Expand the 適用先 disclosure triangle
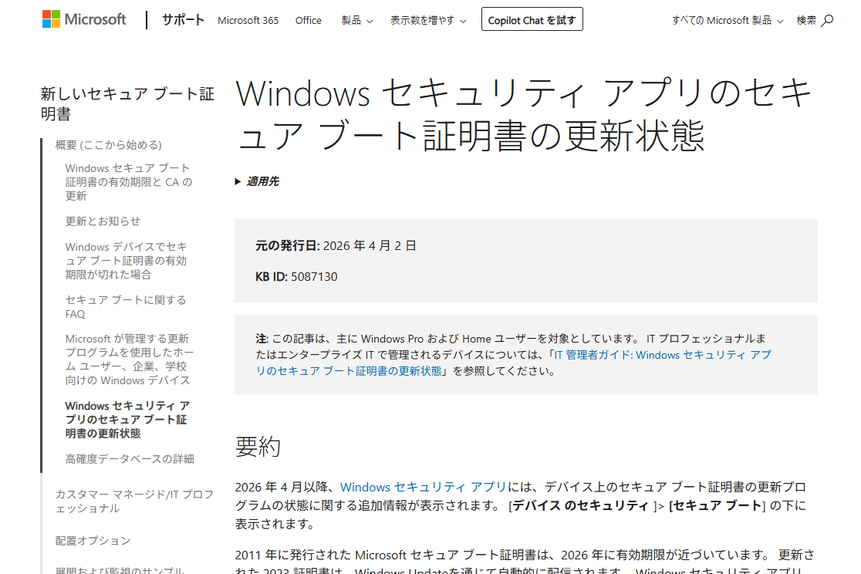The image size is (861, 574). (238, 182)
